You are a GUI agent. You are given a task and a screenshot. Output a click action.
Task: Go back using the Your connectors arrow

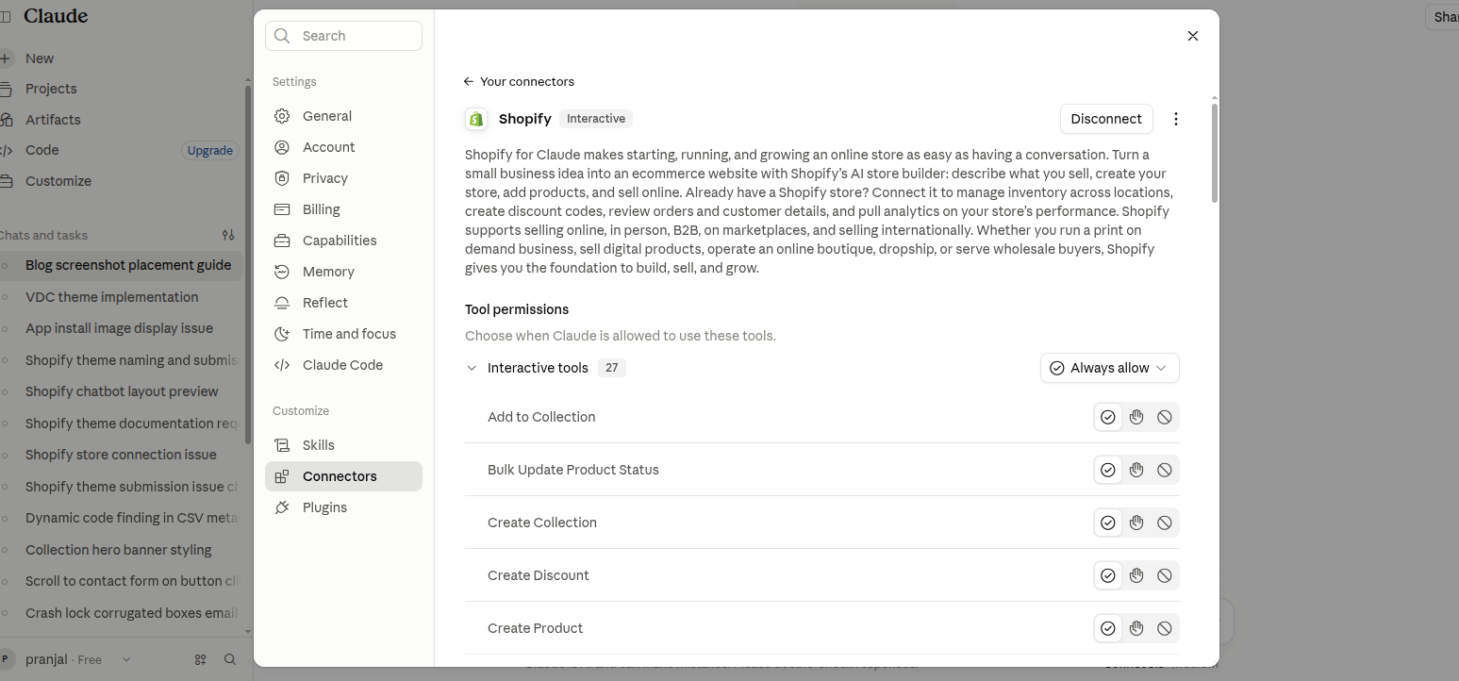point(469,82)
